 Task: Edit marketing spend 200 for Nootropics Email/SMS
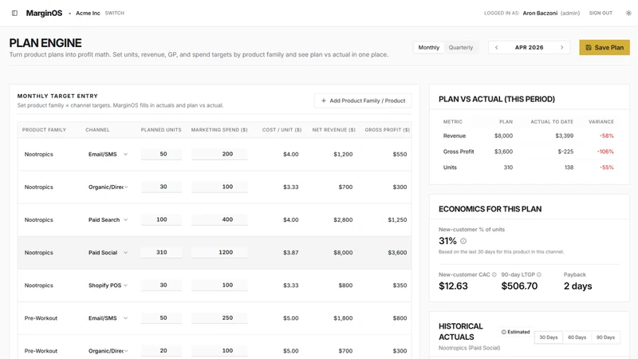[219, 154]
